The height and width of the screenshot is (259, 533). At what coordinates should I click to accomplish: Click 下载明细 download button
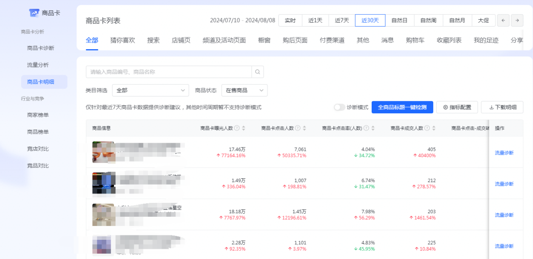tap(502, 107)
